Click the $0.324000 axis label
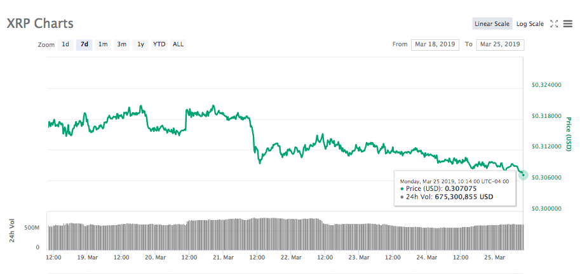Viewport: 580px width, 274px height. pos(546,85)
